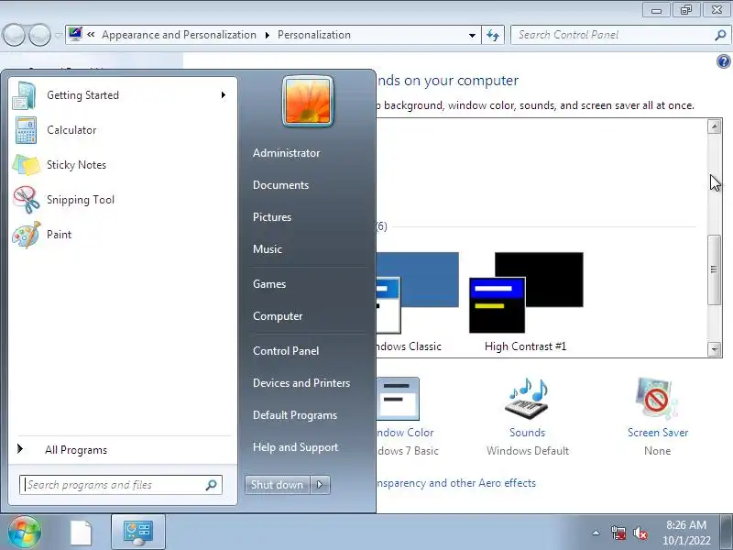733x550 pixels.
Task: Click the Help question mark icon
Action: 723,61
